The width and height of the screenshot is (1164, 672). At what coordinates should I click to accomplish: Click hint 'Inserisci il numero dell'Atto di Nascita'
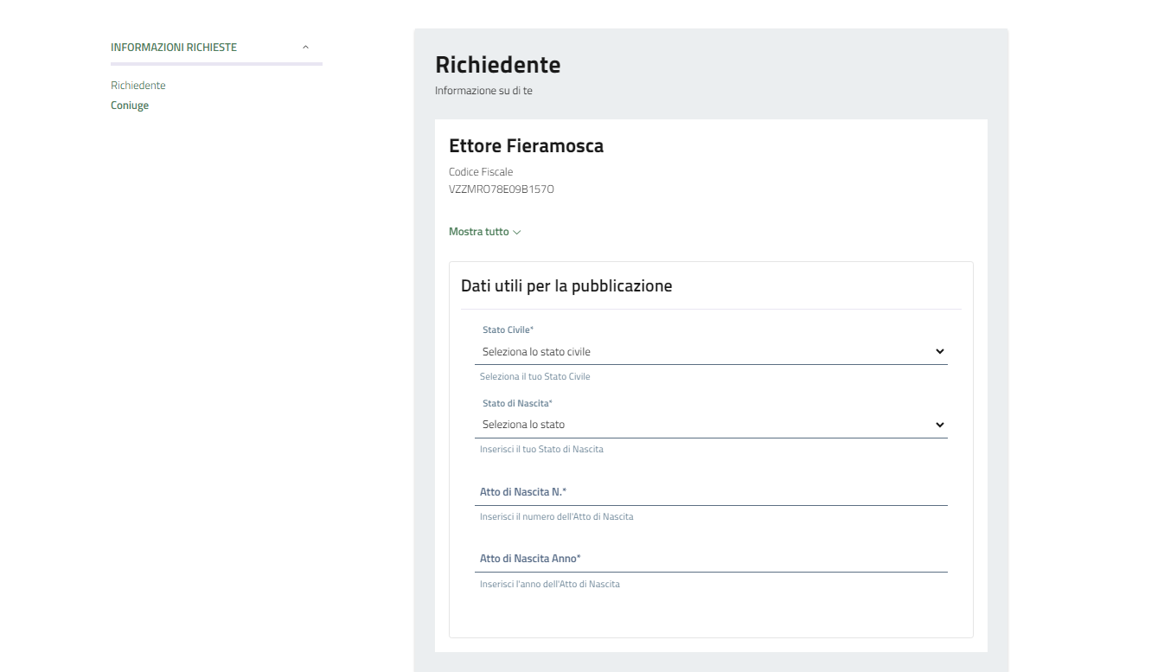coord(556,517)
